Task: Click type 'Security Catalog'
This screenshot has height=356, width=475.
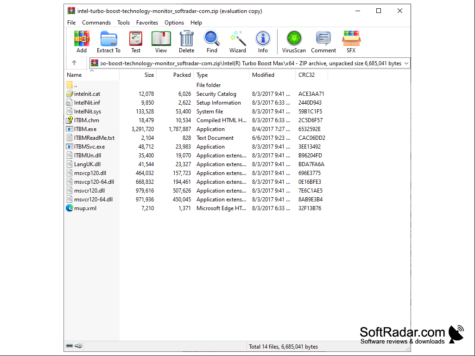Action: (216, 94)
